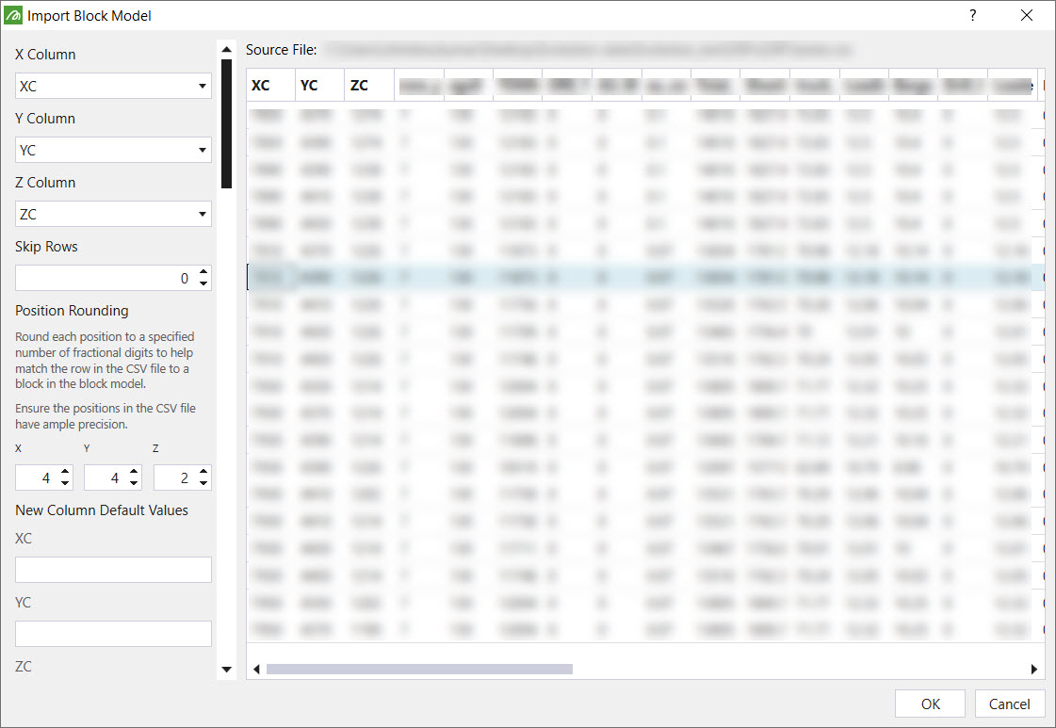Open the X Column dropdown
This screenshot has width=1056, height=728.
pos(113,87)
